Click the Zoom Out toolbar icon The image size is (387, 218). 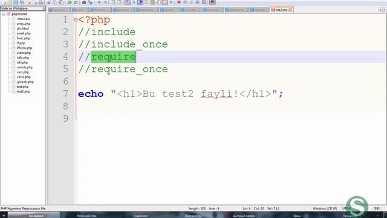click(105, 2)
